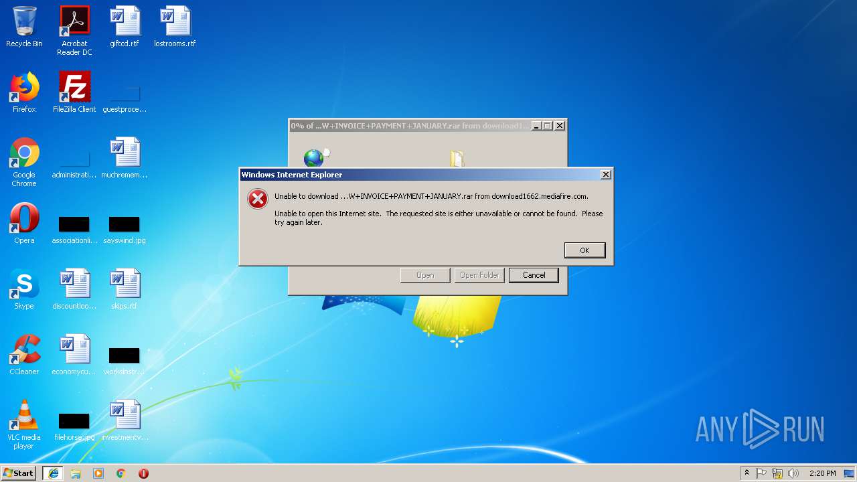Select the sayswind.jpg image file

pos(125,230)
